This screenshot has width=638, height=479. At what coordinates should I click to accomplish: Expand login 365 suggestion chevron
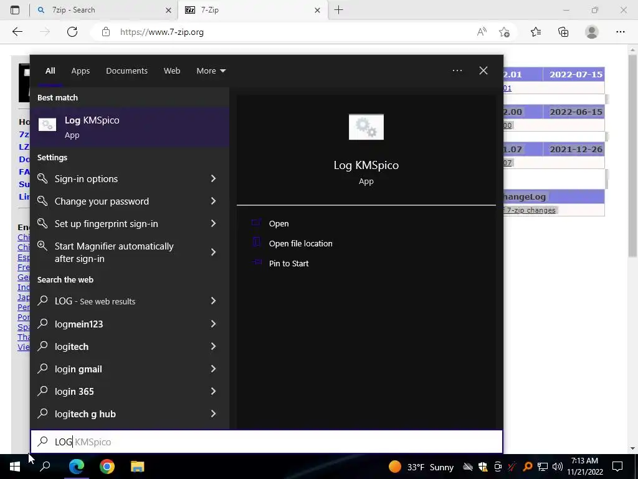213,391
